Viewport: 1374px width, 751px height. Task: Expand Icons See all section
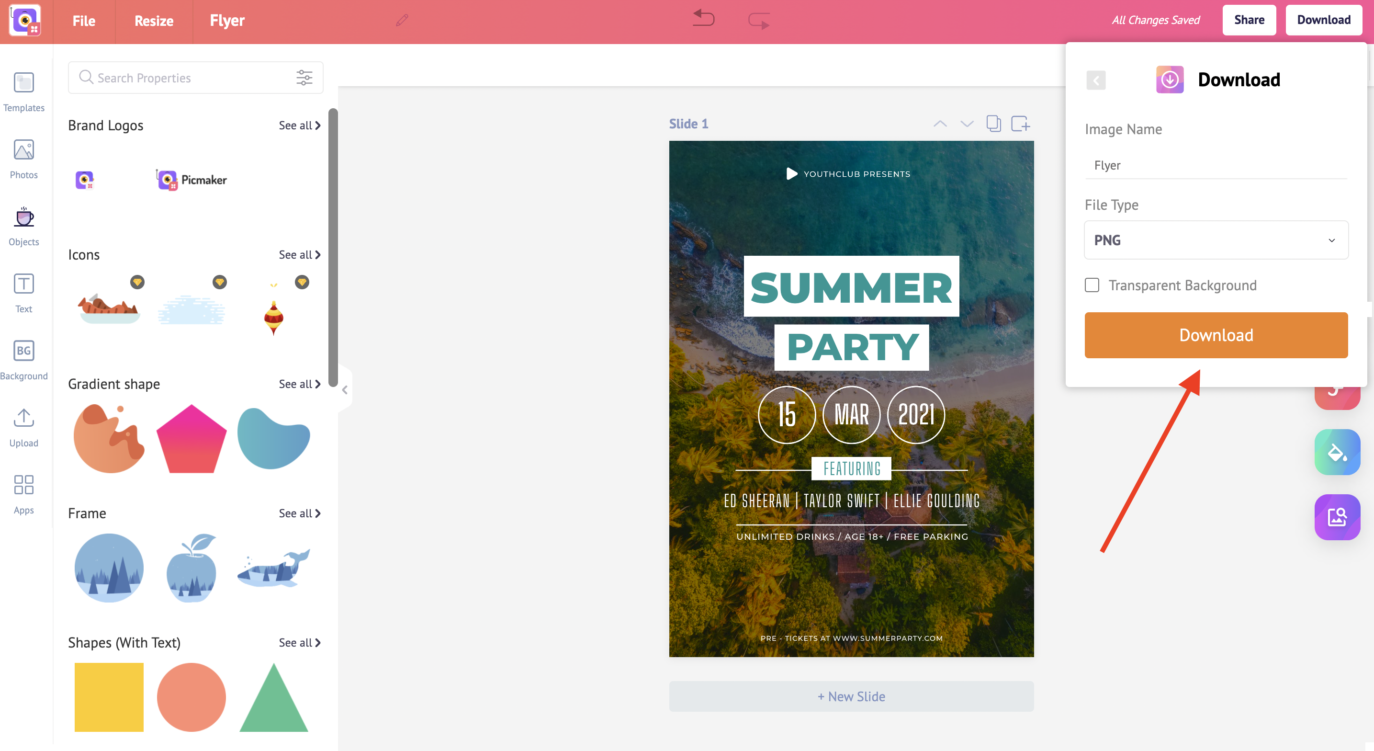pyautogui.click(x=298, y=253)
